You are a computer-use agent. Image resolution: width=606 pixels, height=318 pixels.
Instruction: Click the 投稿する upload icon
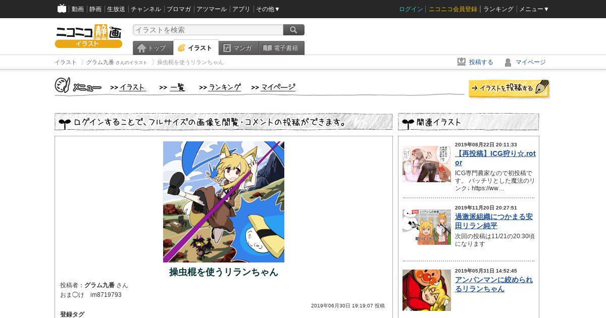[x=462, y=62]
